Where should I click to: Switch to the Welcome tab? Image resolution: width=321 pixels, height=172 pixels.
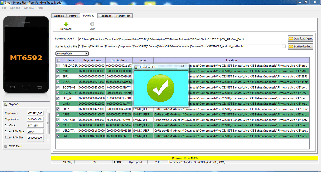(59, 16)
